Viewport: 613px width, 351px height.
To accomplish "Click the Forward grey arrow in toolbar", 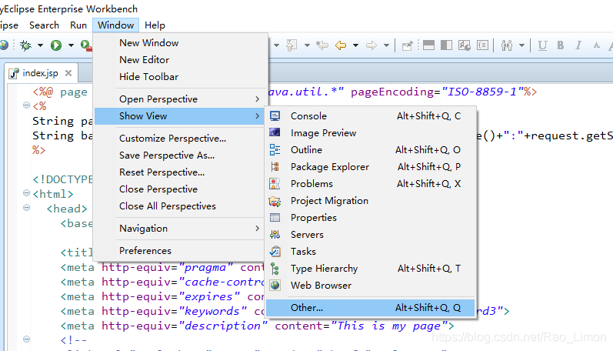I will tap(371, 45).
